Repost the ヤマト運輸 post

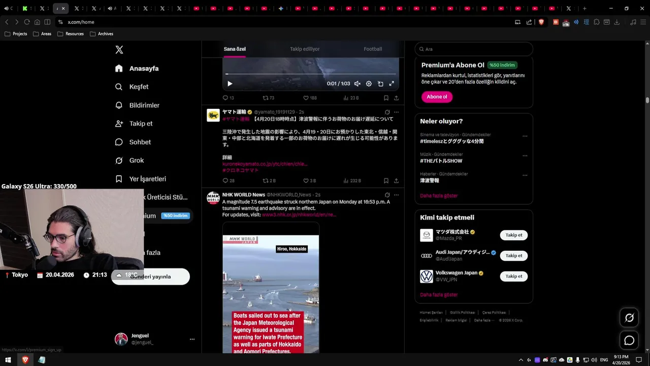click(x=269, y=180)
